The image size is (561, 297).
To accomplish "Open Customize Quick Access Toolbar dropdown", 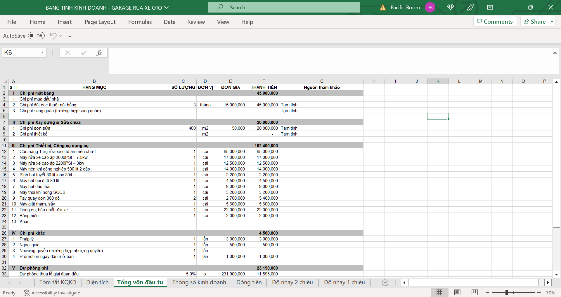I will (x=70, y=36).
